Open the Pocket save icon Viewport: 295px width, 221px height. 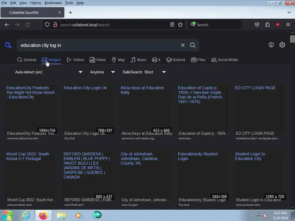tap(257, 24)
